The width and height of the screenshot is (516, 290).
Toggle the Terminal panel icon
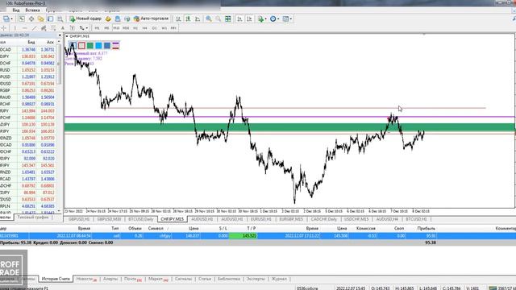[50, 19]
